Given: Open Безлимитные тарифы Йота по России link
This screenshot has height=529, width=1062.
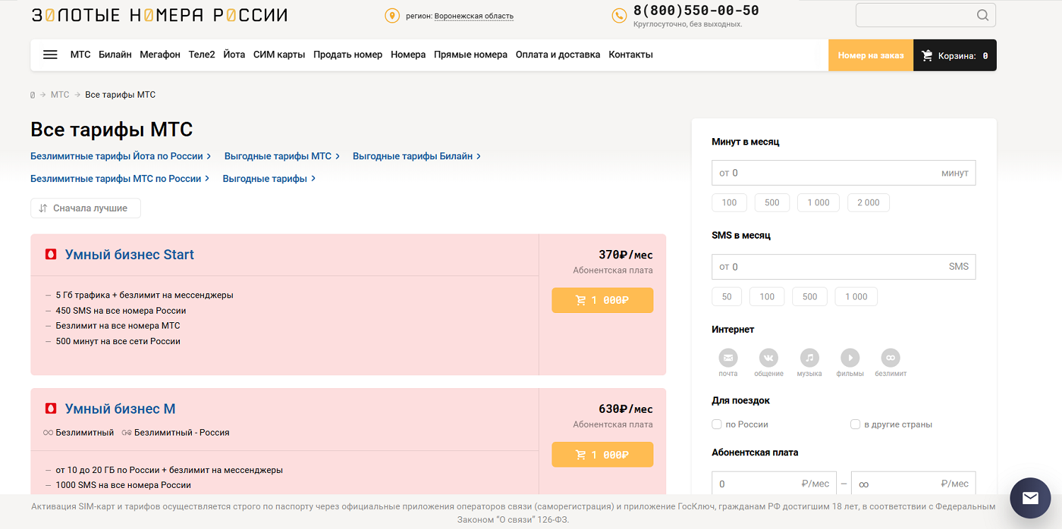Looking at the screenshot, I should coord(121,156).
